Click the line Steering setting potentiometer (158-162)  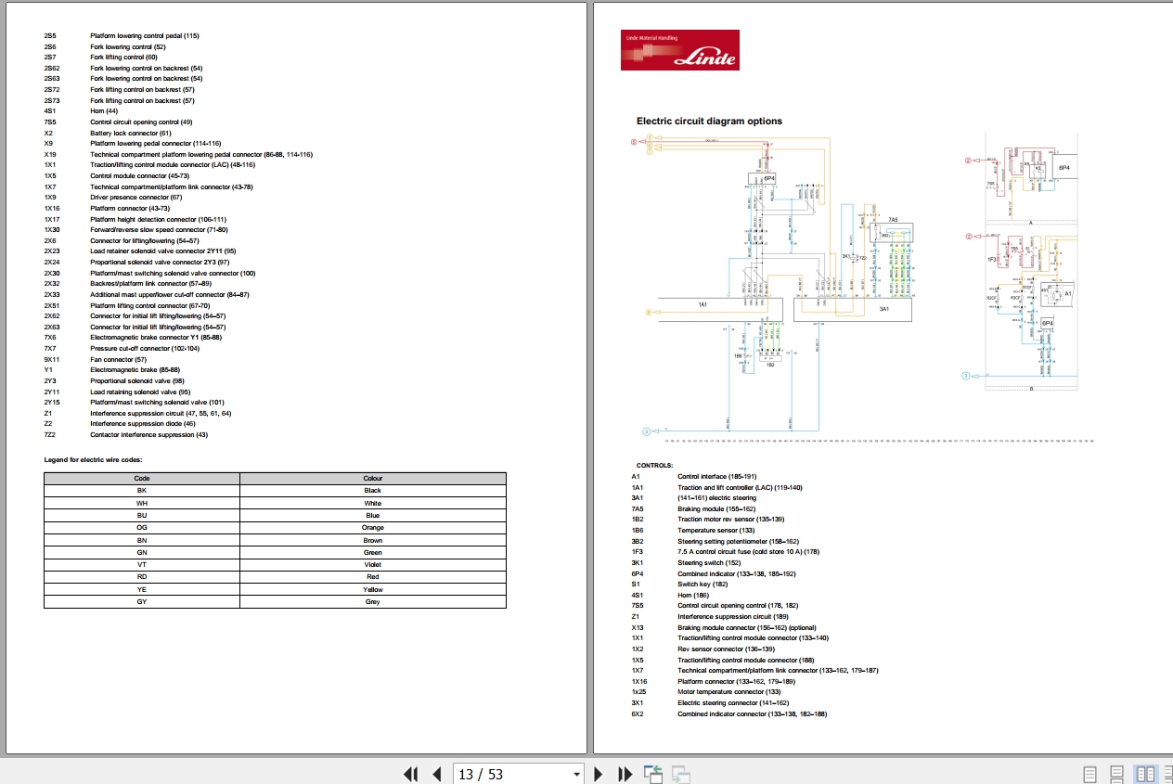click(738, 541)
